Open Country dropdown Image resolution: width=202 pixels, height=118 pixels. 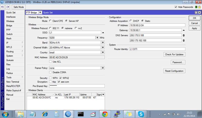(x=103, y=52)
